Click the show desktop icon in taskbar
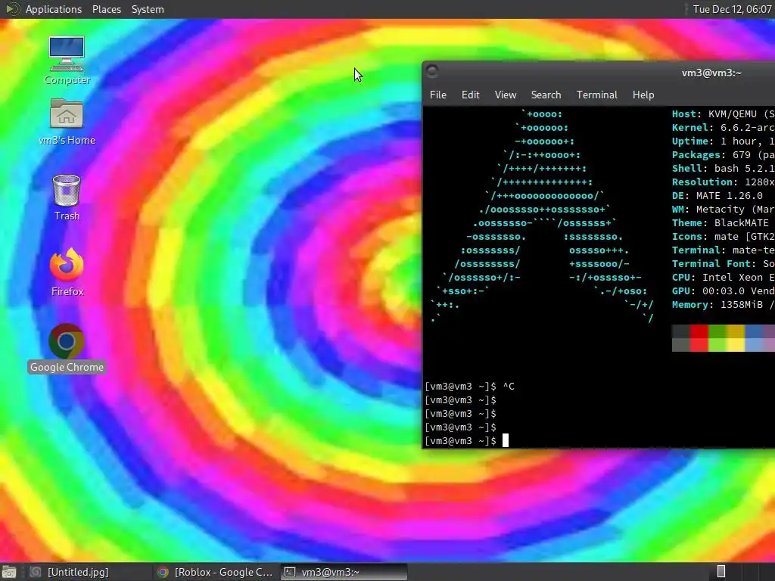 pyautogui.click(x=8, y=572)
